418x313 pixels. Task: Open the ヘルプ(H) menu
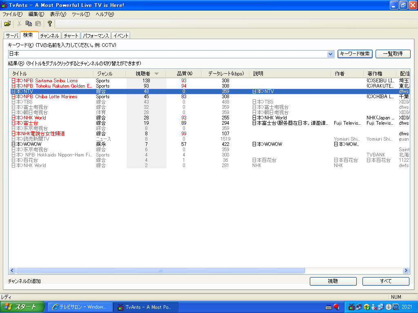click(x=105, y=14)
